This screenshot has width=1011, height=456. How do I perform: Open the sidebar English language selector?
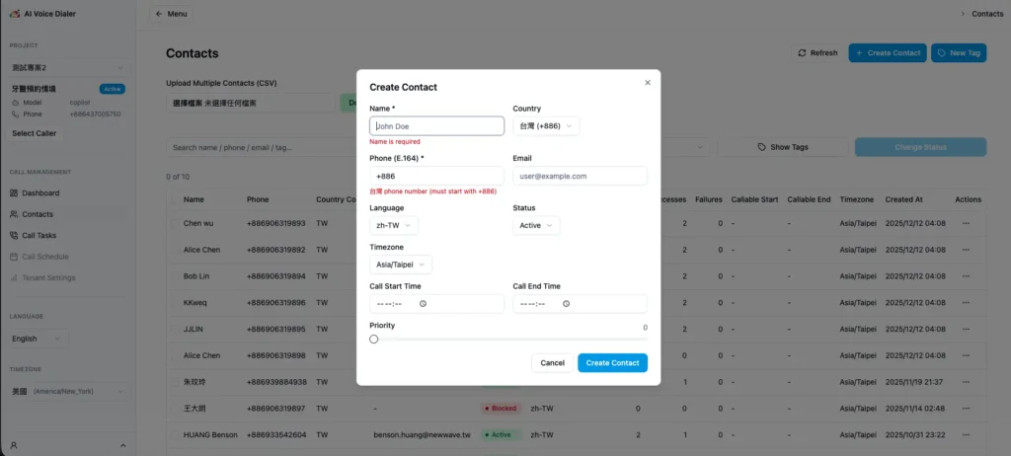(x=39, y=339)
